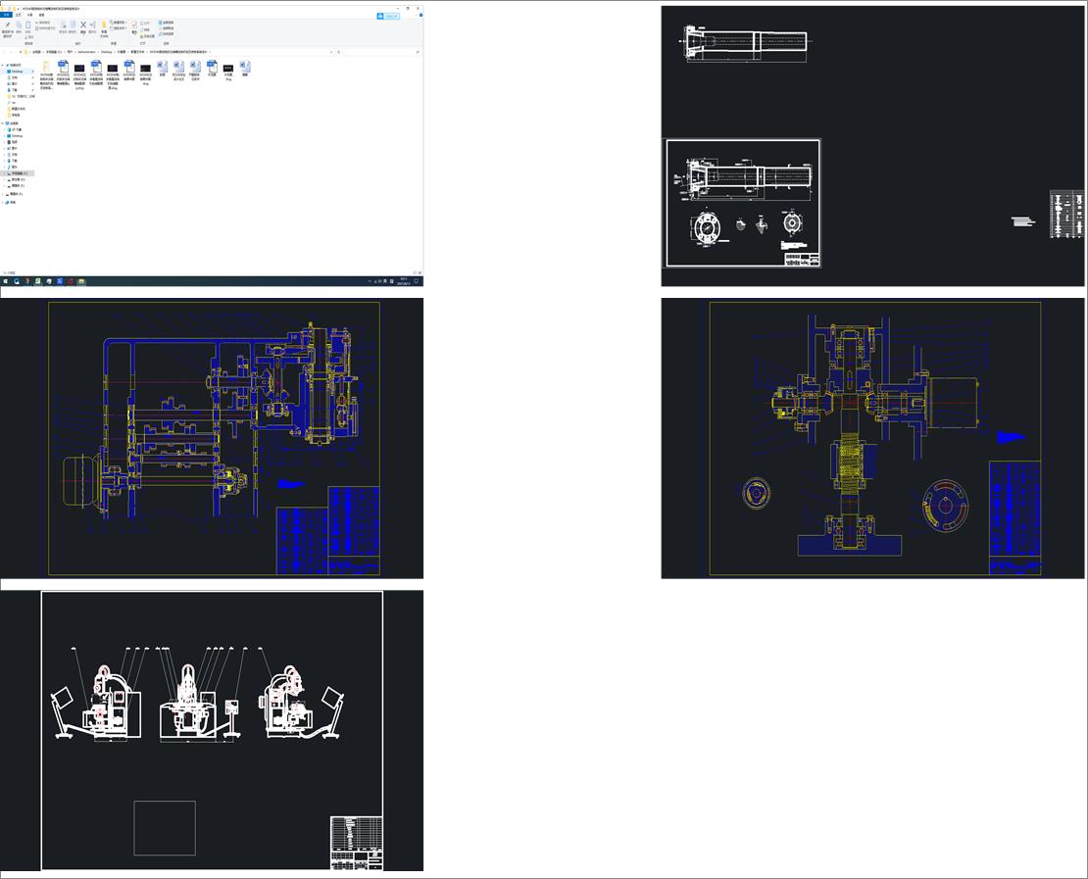Click the shaft part drawing image with white border
This screenshot has height=879, width=1088.
[743, 203]
